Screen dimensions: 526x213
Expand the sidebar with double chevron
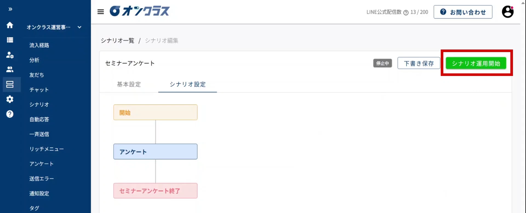[x=10, y=9]
